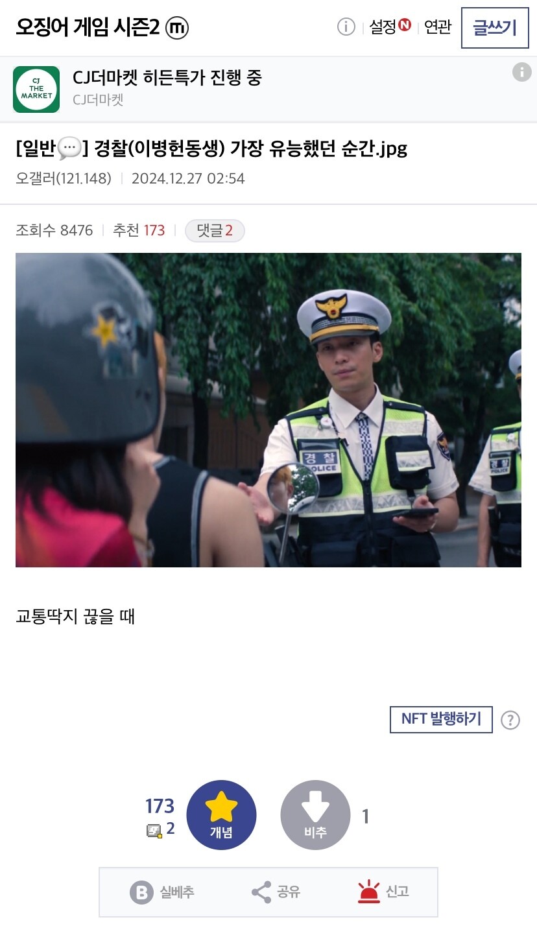Click the NFT 발행하기 button

pyautogui.click(x=441, y=719)
